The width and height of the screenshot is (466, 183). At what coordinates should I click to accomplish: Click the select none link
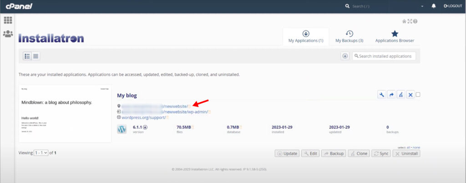click(416, 147)
